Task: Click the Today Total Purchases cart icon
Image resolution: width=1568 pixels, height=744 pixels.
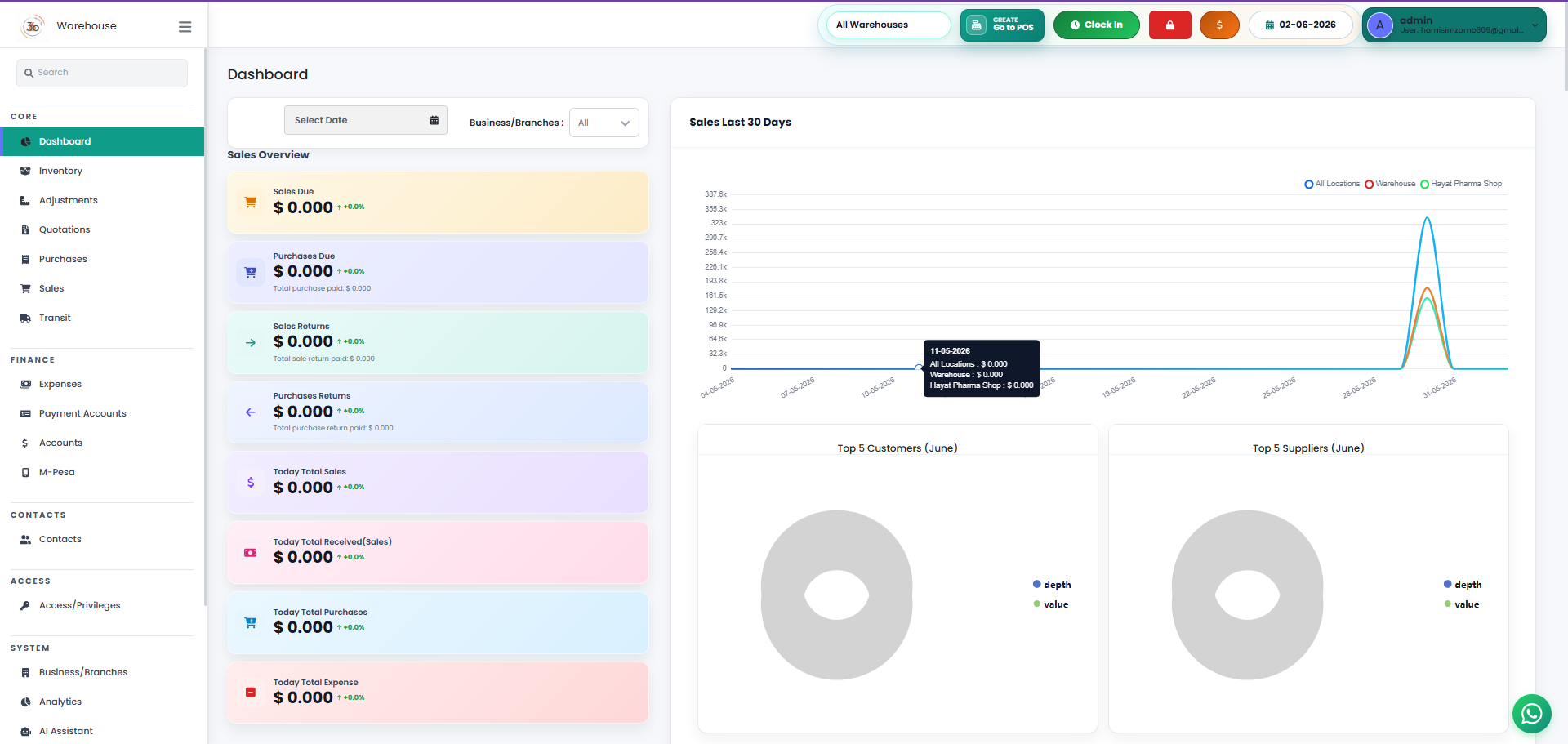Action: pyautogui.click(x=251, y=623)
